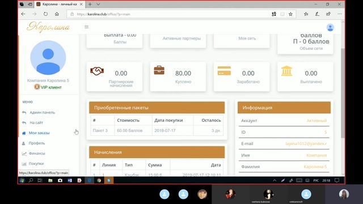Open Task View on the taskbar
363x204 pixels.
click(x=40, y=180)
